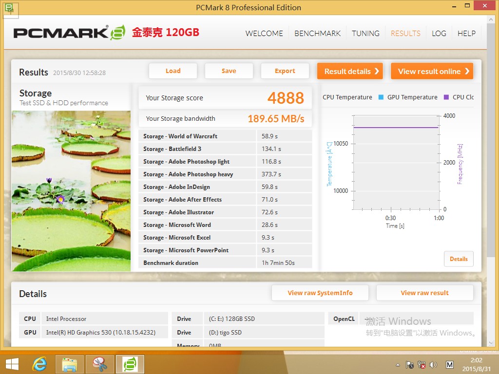
Task: Open the WELCOME tab
Action: click(264, 34)
